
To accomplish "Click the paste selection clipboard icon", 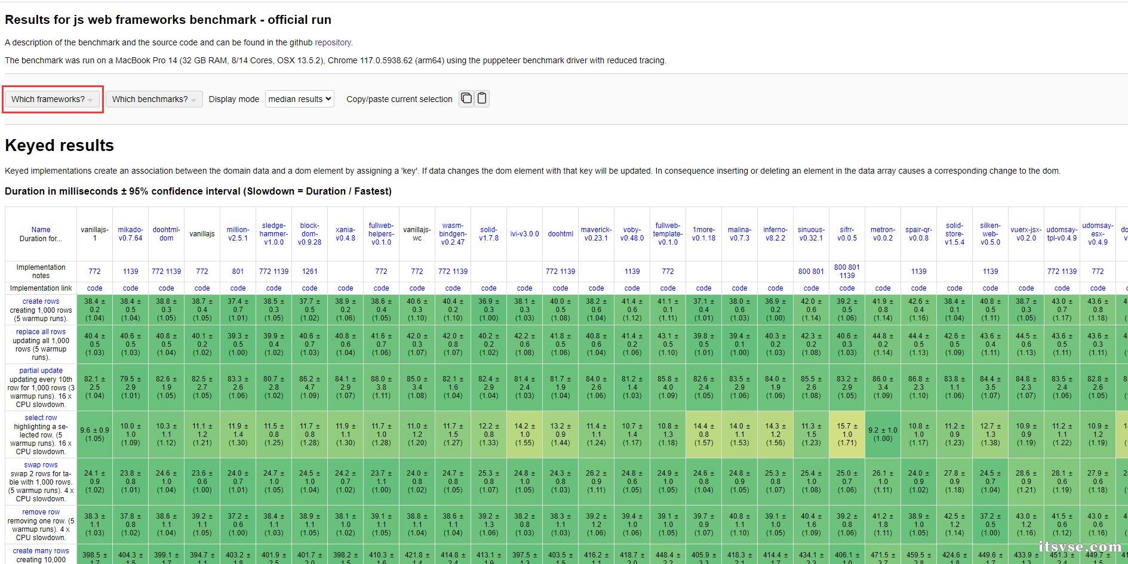I will (x=482, y=98).
